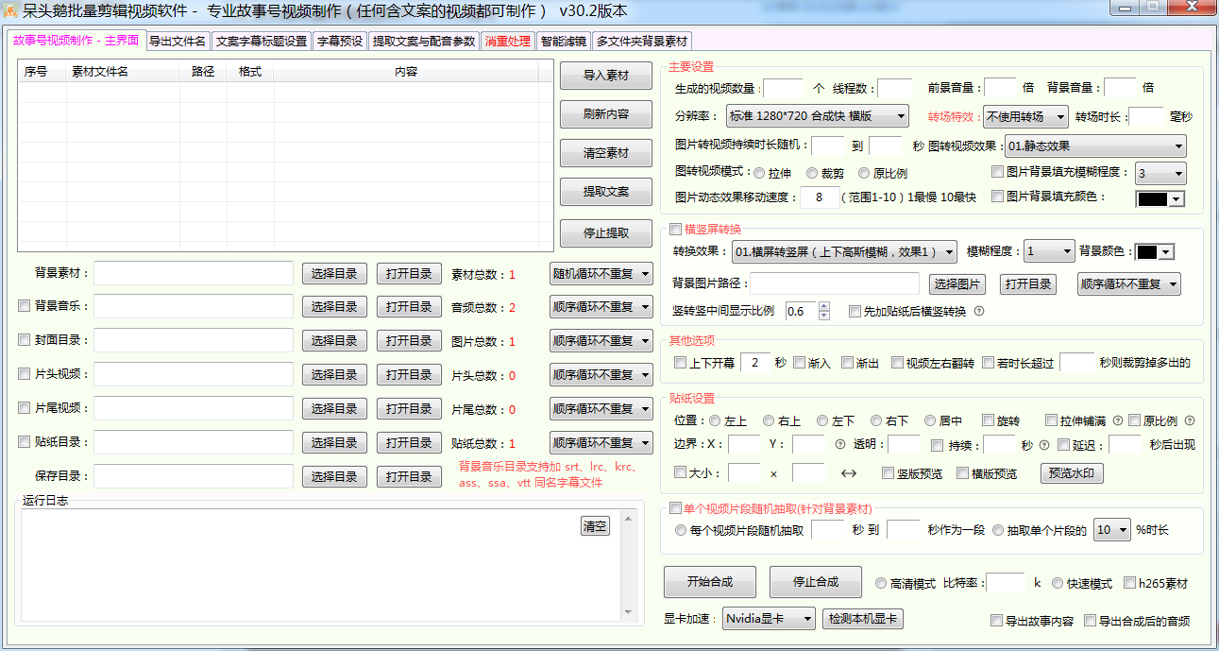Toggle the 横竖屏转换 checkbox
Screen dimensions: 1219x651
click(x=675, y=229)
